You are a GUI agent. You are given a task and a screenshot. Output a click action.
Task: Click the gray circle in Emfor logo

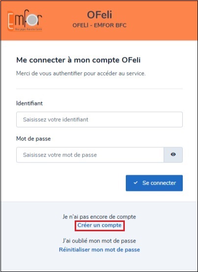tap(32, 20)
